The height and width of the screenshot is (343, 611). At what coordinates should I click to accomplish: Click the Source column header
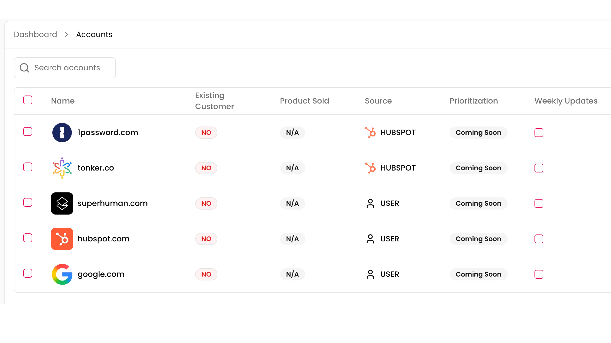(378, 101)
